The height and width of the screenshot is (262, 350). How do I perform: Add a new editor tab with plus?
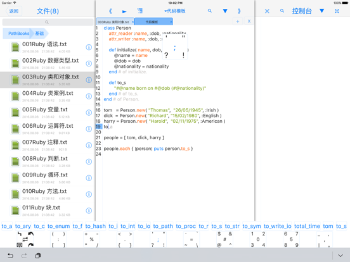pyautogui.click(x=238, y=22)
